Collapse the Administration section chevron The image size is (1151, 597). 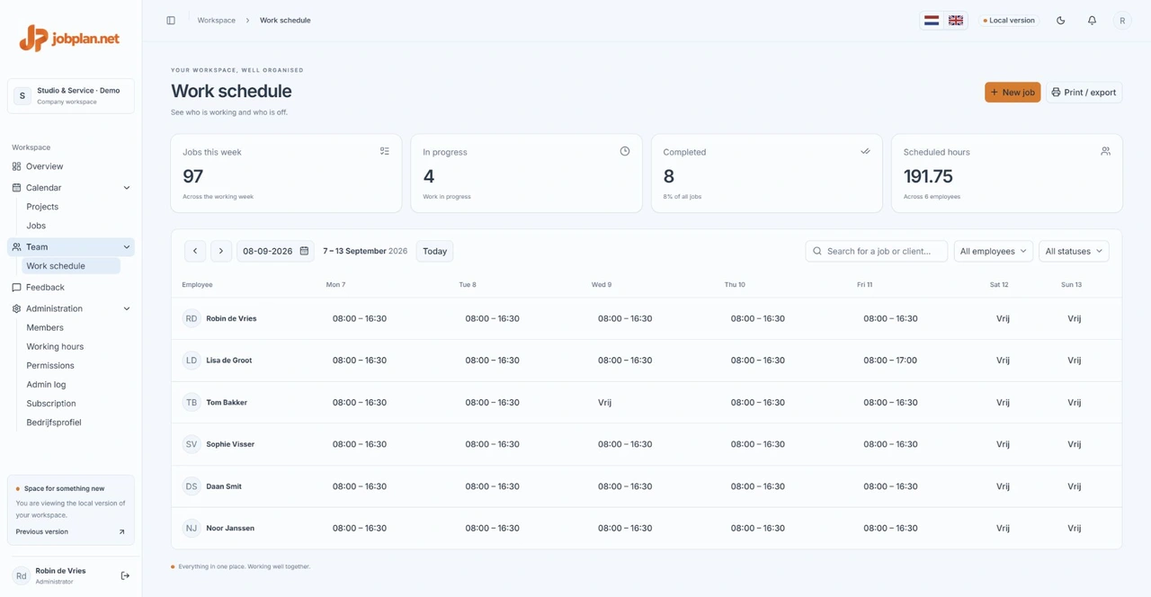pos(126,308)
